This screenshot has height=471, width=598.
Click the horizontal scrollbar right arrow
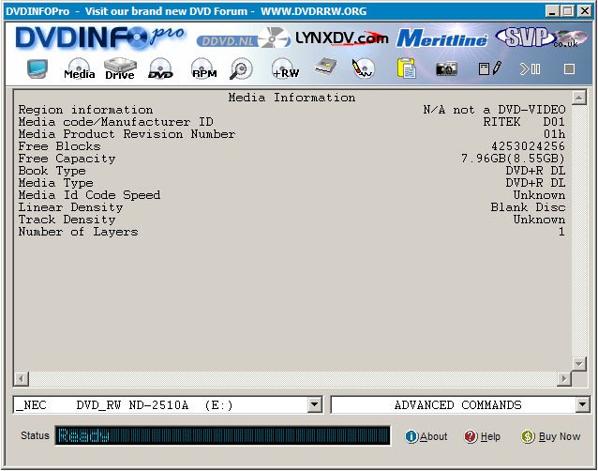(x=563, y=379)
